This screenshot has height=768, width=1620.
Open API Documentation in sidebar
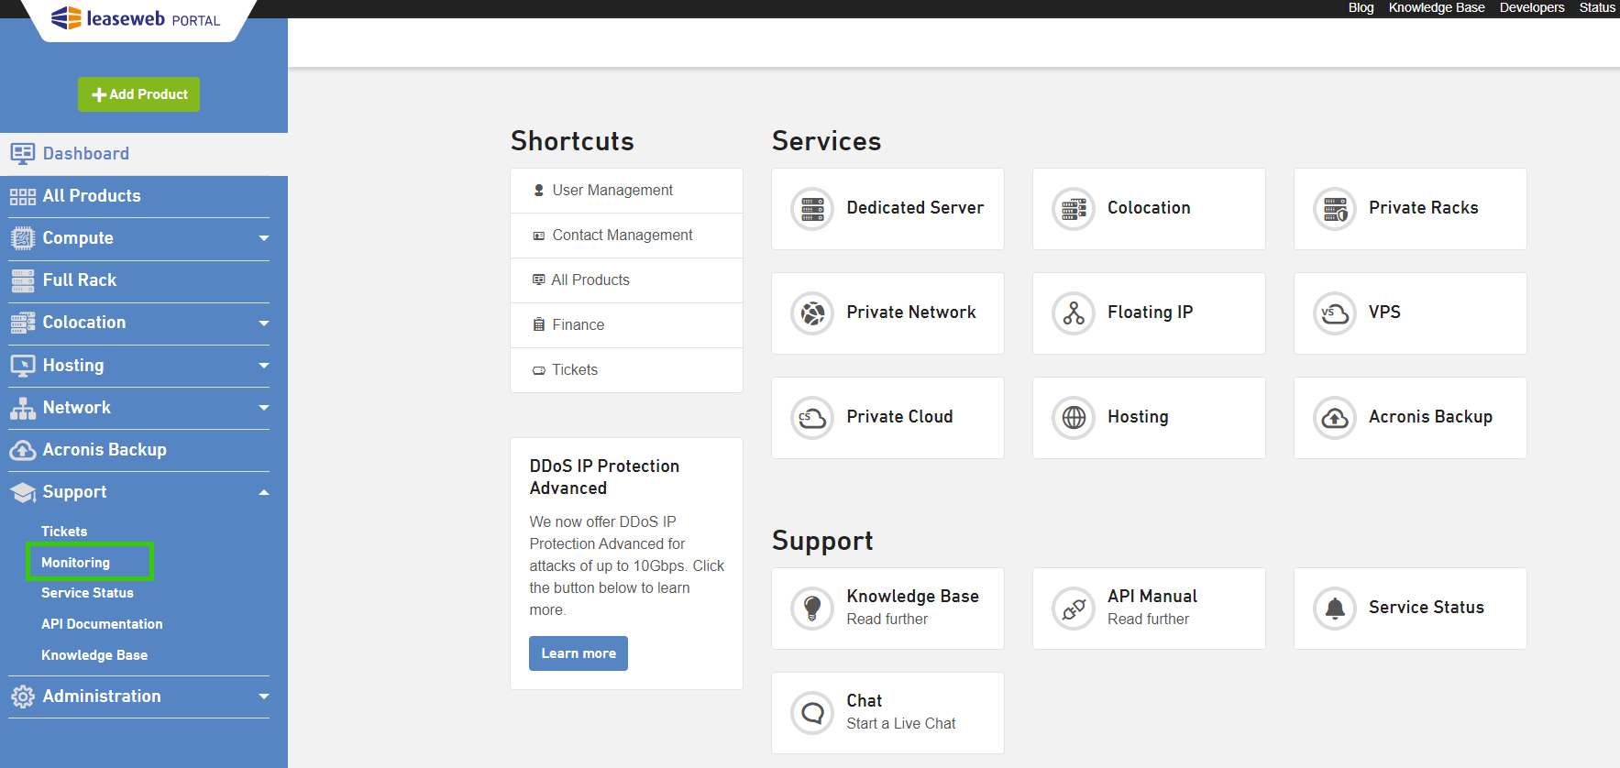[x=102, y=624]
